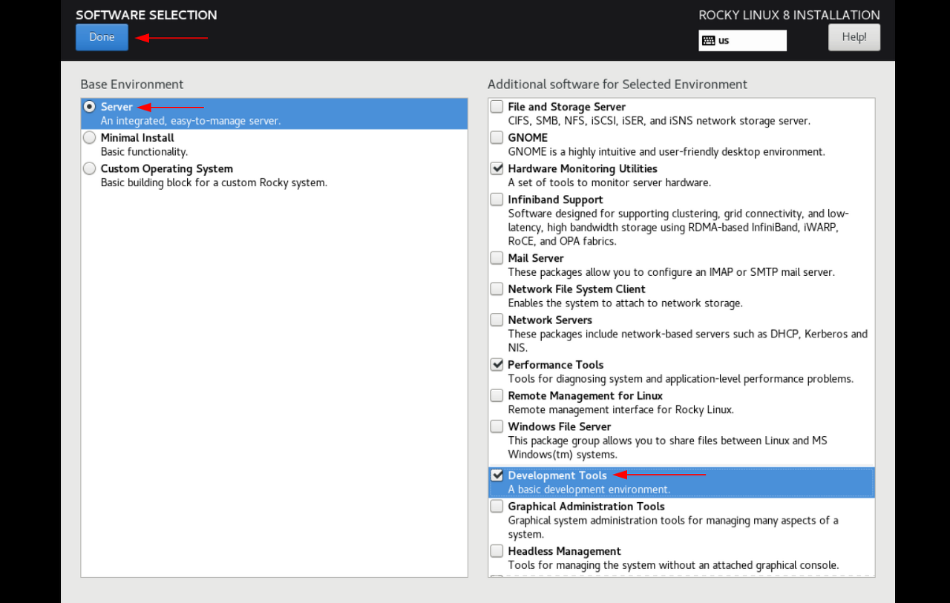Uncheck the Performance Tools checkbox
Screen dimensions: 950x603
click(x=497, y=365)
